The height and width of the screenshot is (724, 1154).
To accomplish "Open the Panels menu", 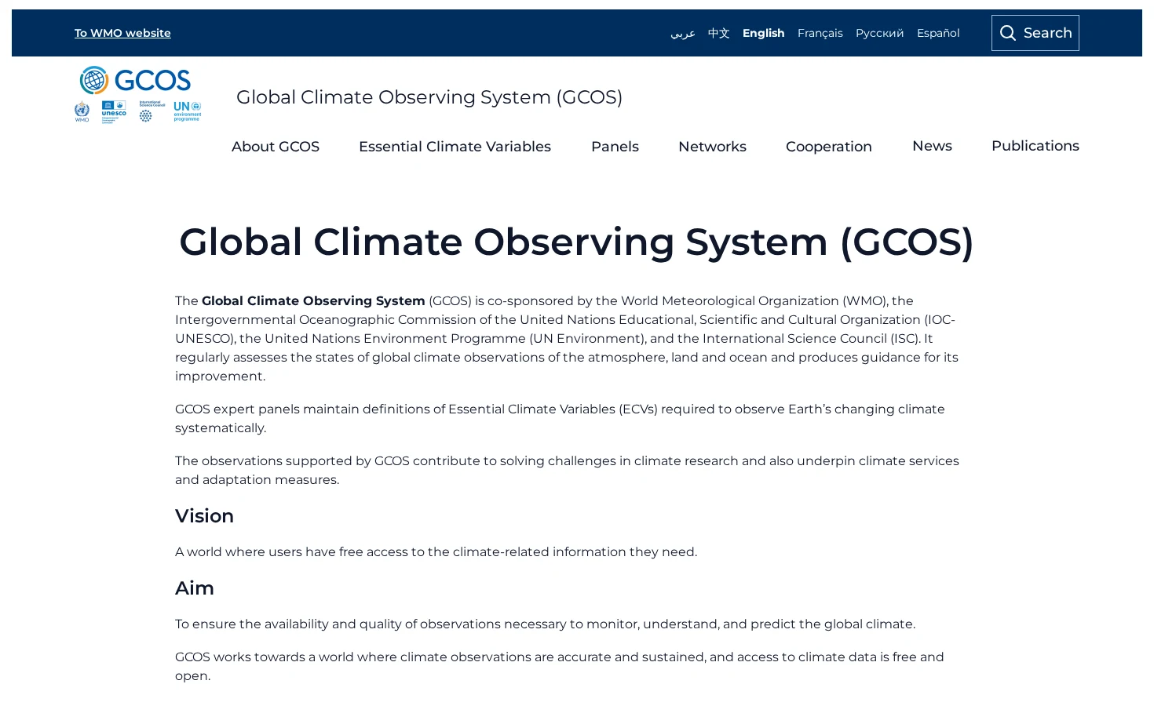I will tap(615, 147).
